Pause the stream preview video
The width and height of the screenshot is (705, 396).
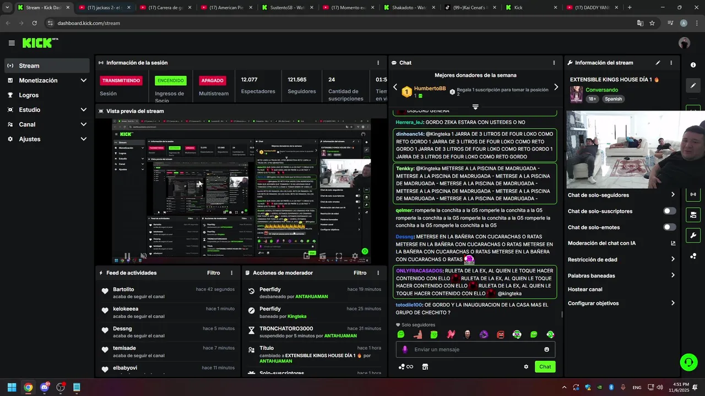127,256
